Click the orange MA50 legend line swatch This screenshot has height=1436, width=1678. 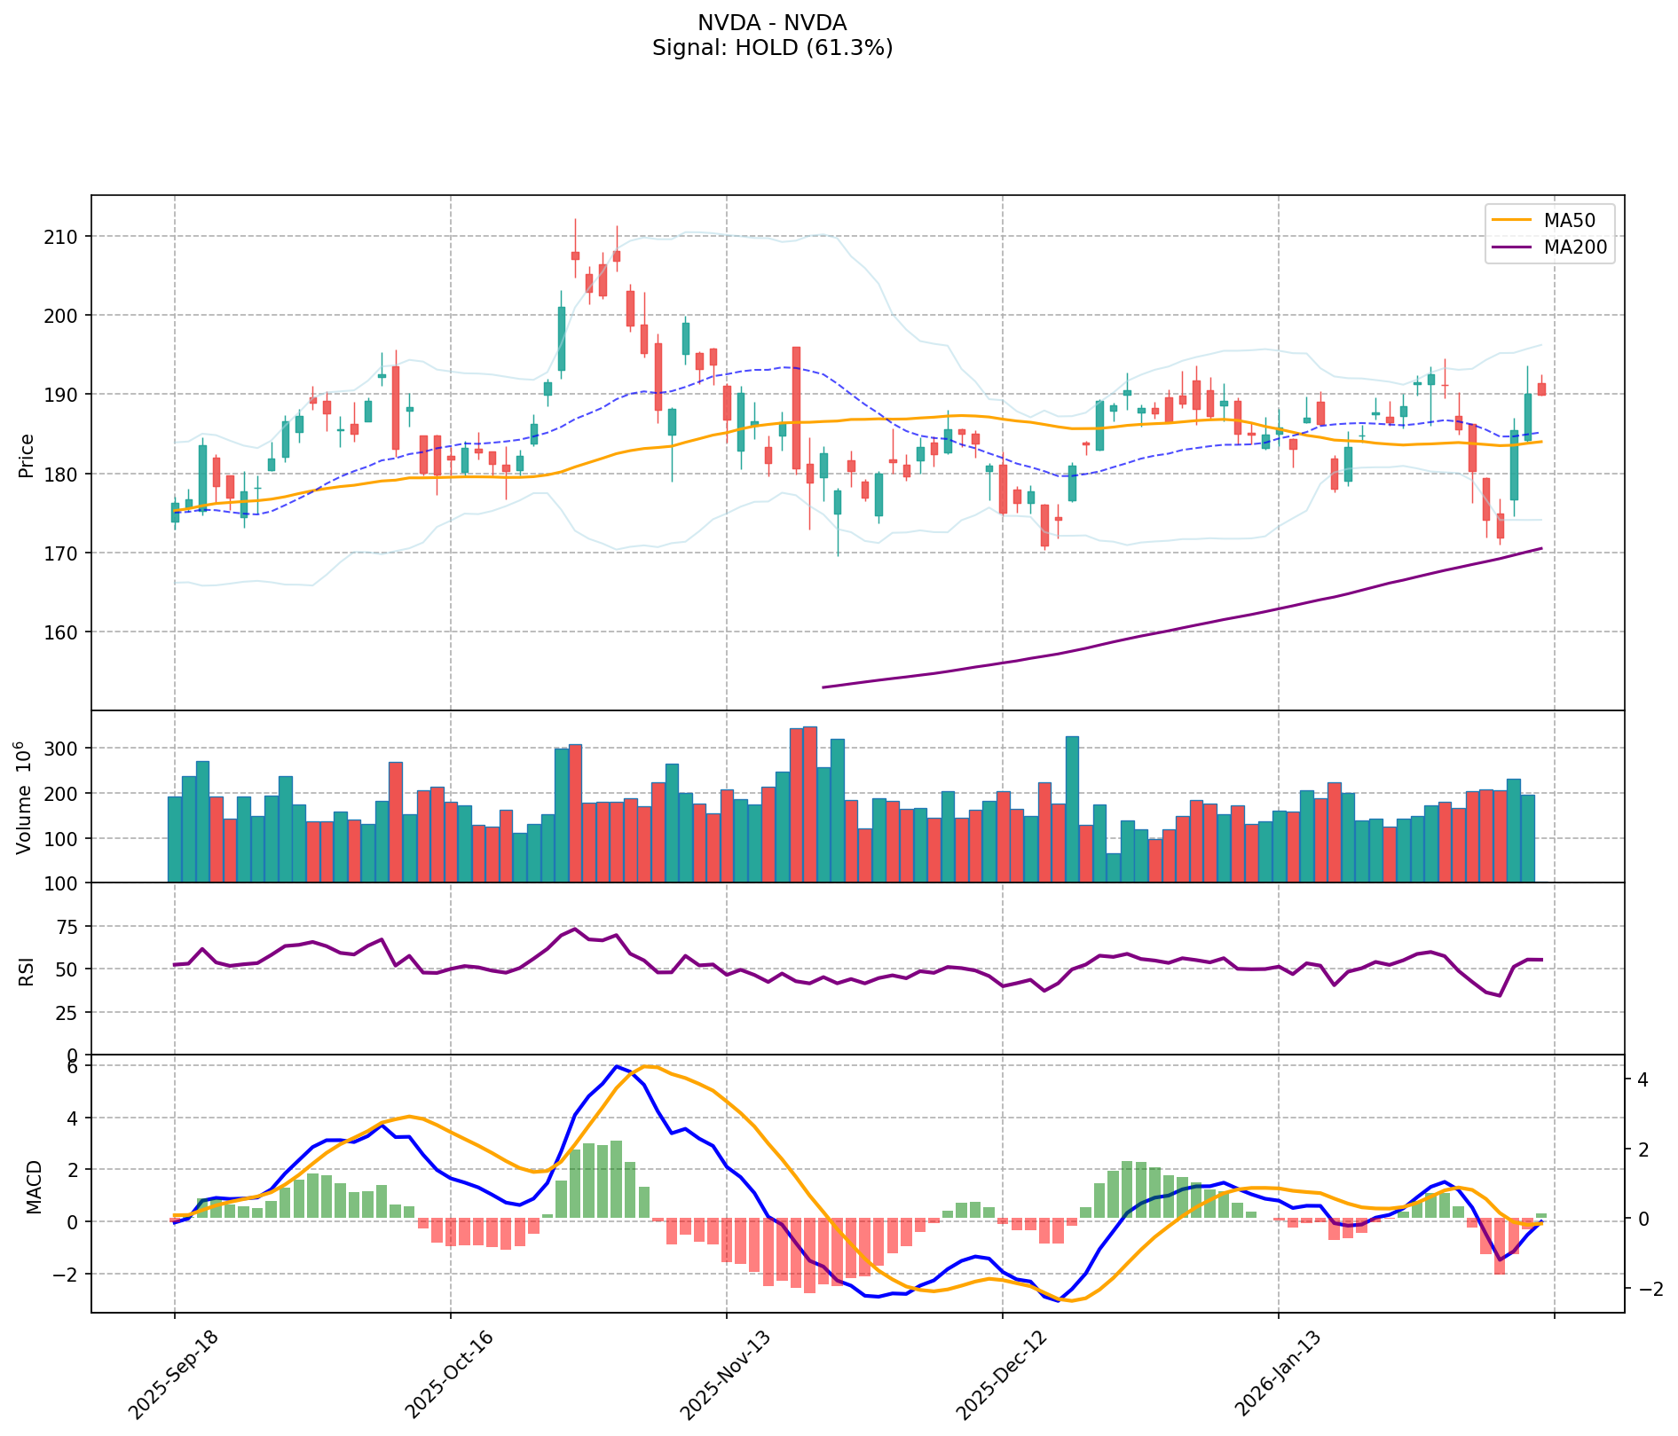pos(1512,219)
